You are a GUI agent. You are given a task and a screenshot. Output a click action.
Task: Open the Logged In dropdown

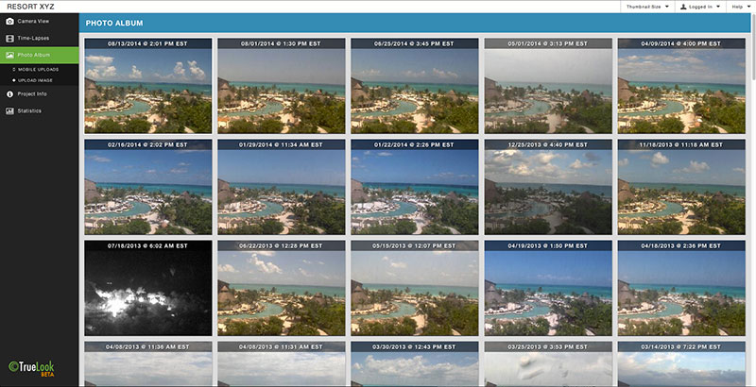pyautogui.click(x=700, y=7)
